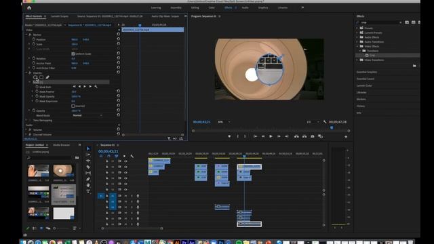Click the Lift button in Program monitor
434x244 pixels.
[x=296, y=136]
